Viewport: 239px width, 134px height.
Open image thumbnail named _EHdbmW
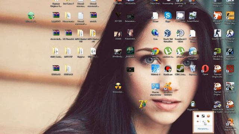130,51
